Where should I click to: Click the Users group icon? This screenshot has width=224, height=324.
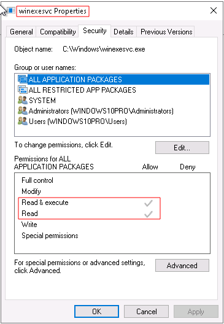[23, 121]
